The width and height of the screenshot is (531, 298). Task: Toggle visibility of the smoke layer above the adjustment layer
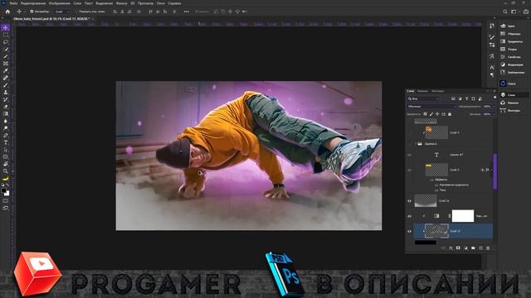pyautogui.click(x=409, y=201)
